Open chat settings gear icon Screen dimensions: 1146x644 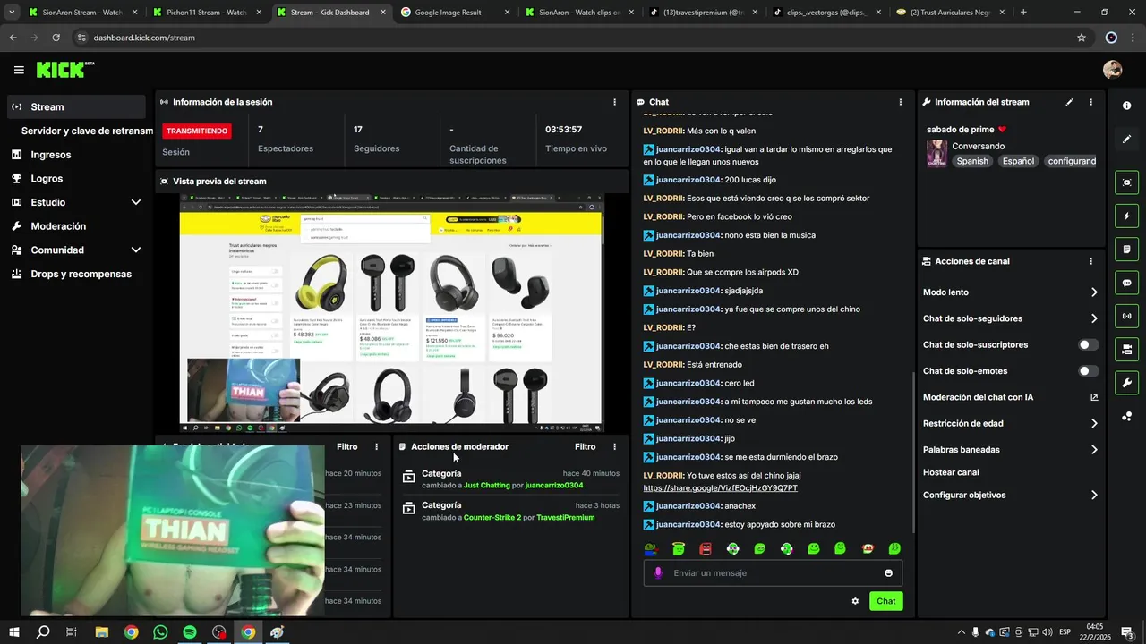855,601
